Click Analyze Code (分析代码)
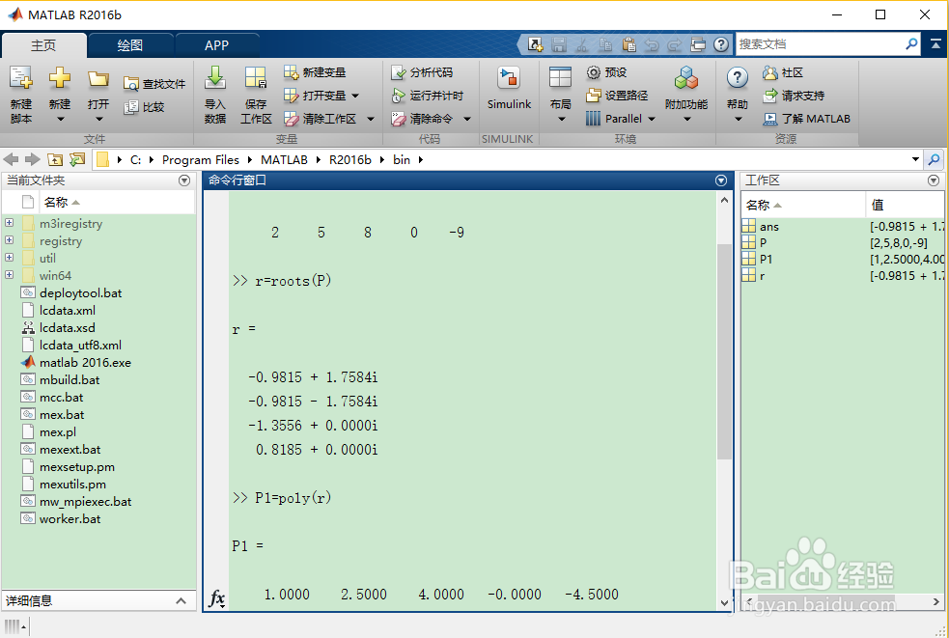The width and height of the screenshot is (949, 638). click(422, 72)
